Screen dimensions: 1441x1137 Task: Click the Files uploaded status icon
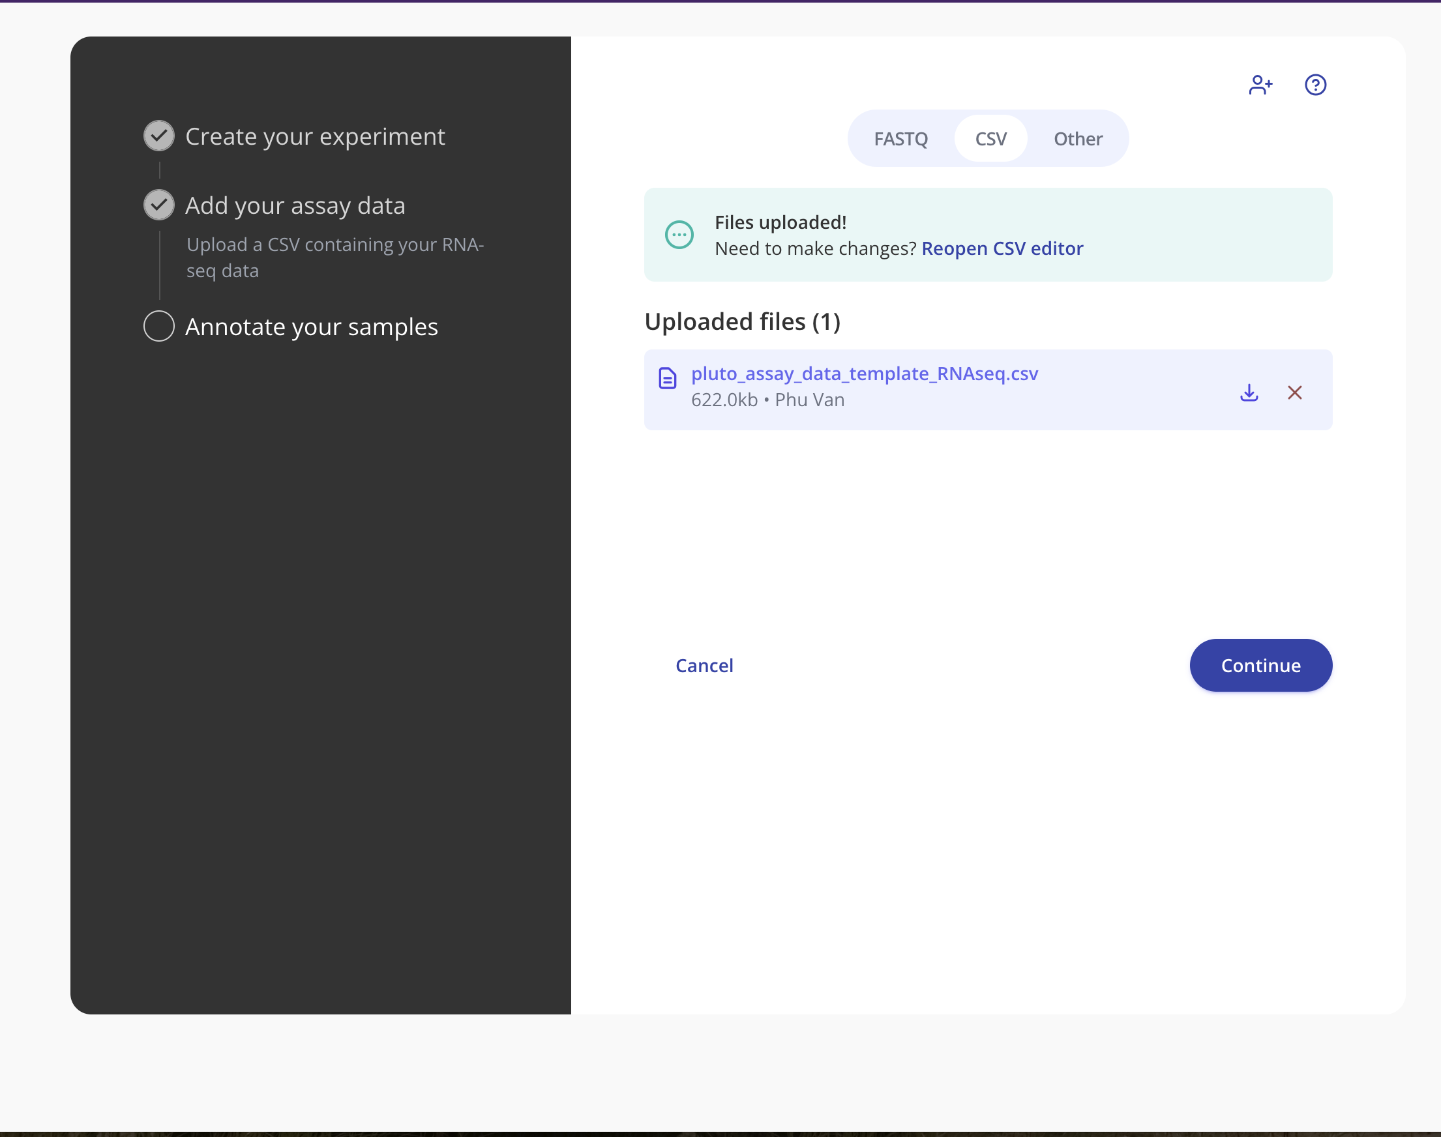pyautogui.click(x=679, y=235)
